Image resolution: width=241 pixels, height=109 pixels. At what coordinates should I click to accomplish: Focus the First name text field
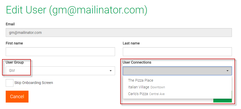point(60,52)
